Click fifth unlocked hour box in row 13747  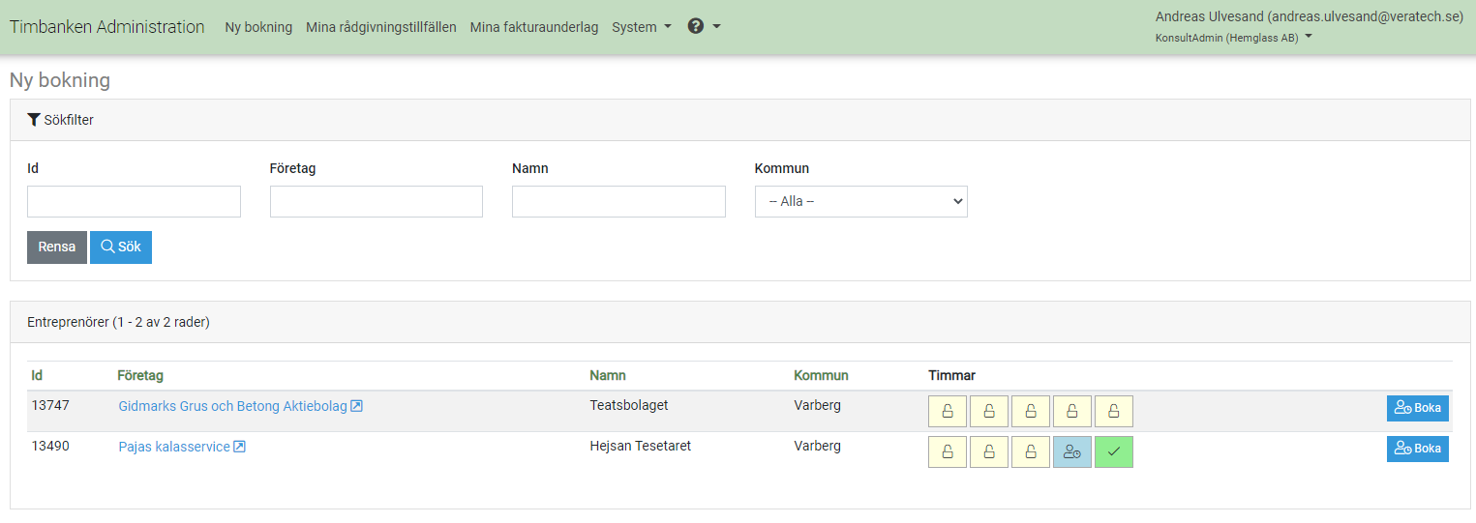coord(1114,411)
